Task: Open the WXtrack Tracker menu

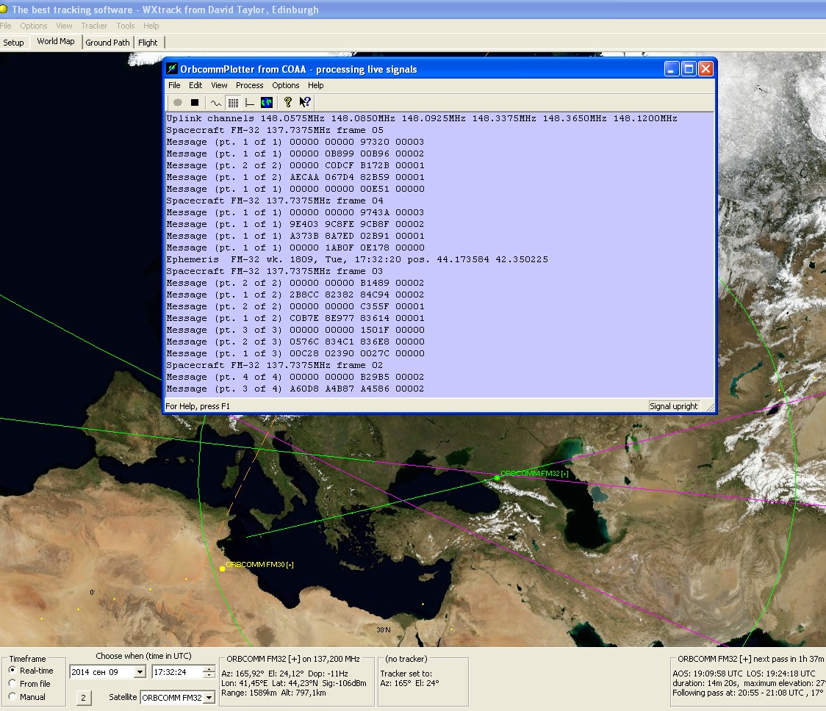Action: click(x=94, y=26)
